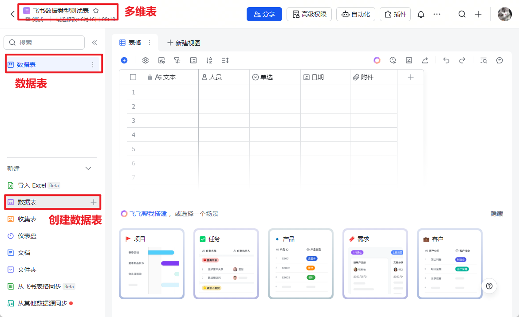Open the row height icon
This screenshot has width=519, height=317.
(x=225, y=60)
